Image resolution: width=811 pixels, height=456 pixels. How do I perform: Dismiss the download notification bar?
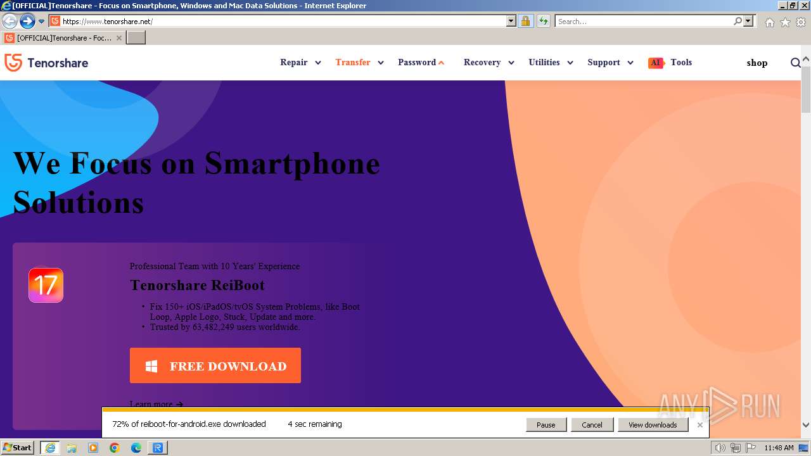click(699, 425)
